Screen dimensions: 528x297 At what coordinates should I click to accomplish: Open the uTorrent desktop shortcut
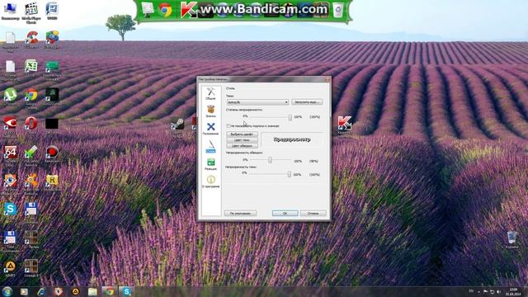coord(11,97)
